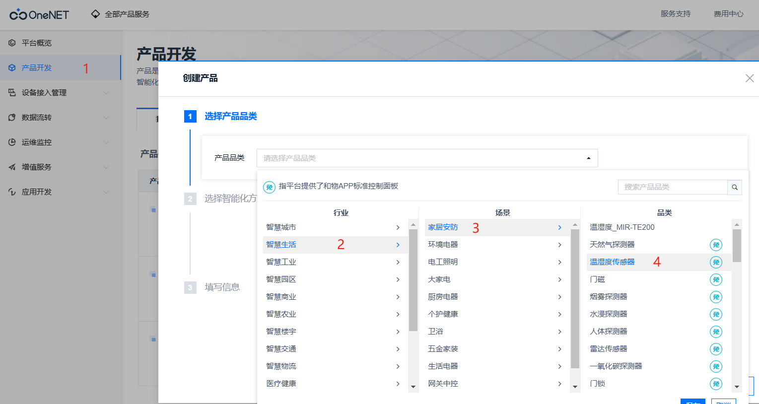759x404 pixels.
Task: Expand the 智慧城市 industry arrow
Action: 398,227
